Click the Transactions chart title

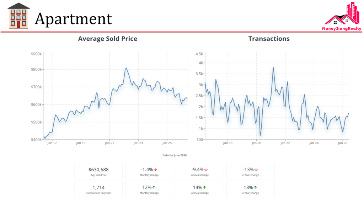[x=269, y=39]
